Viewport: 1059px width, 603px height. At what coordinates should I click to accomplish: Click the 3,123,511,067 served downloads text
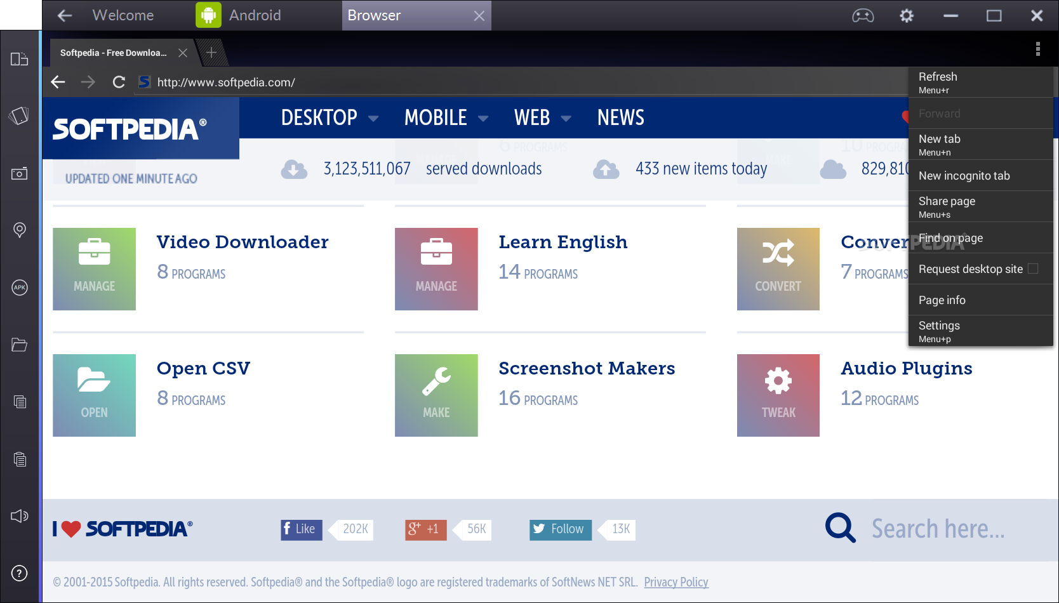click(432, 169)
